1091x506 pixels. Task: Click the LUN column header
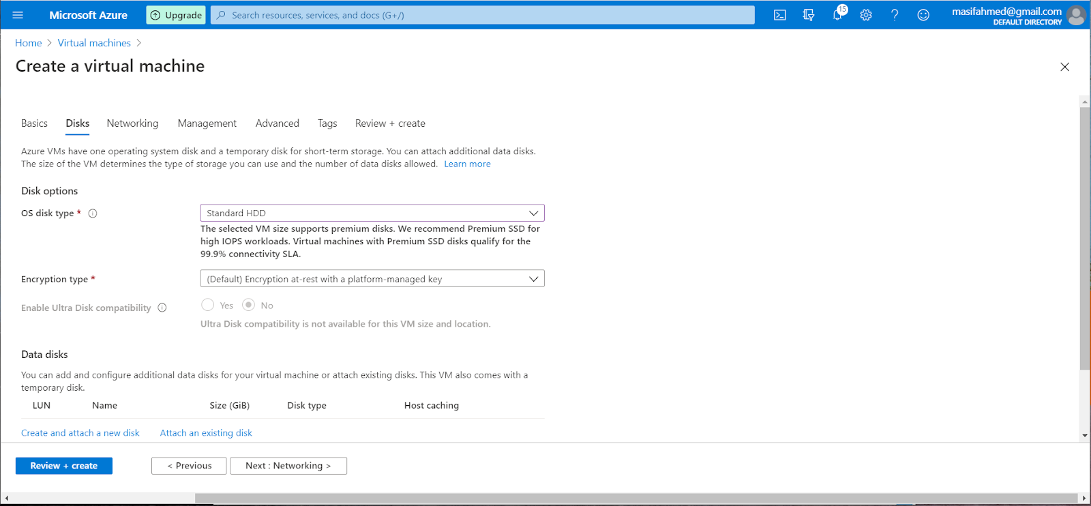click(42, 406)
